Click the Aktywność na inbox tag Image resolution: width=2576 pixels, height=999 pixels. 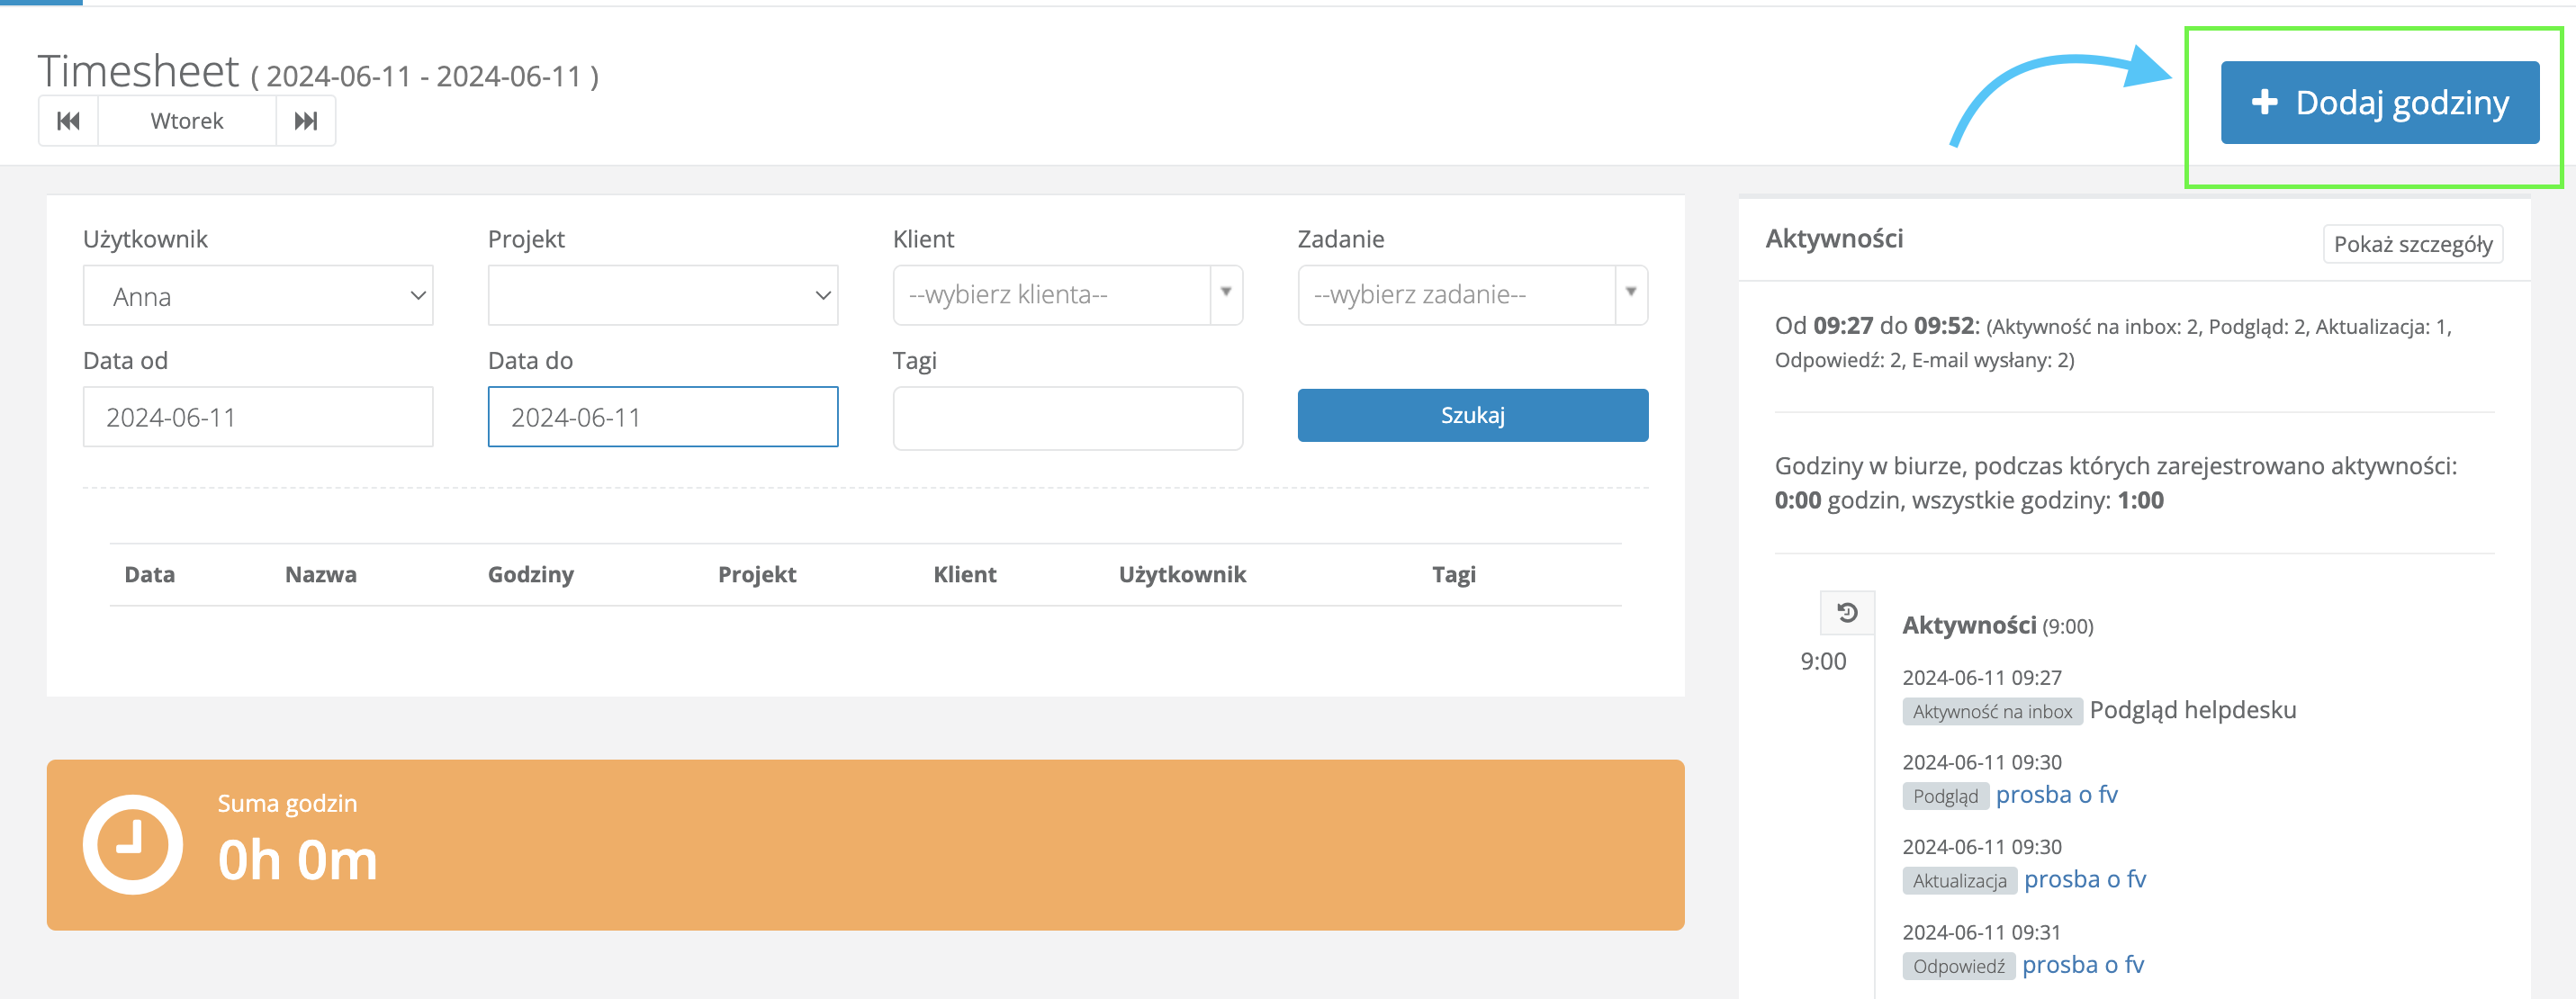(1992, 712)
